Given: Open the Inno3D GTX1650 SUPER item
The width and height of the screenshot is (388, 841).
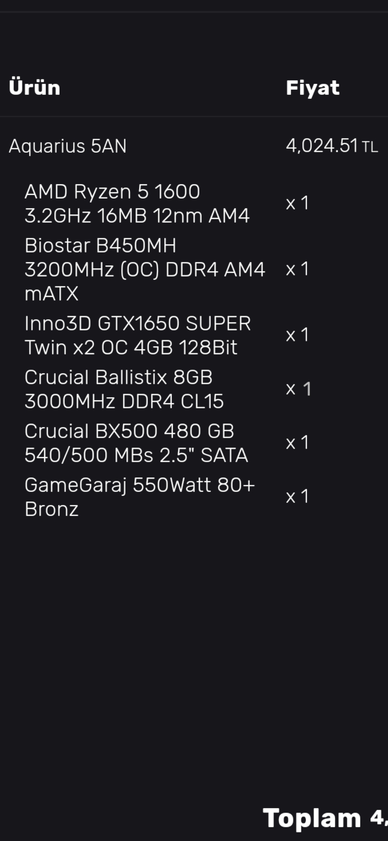Looking at the screenshot, I should (138, 335).
